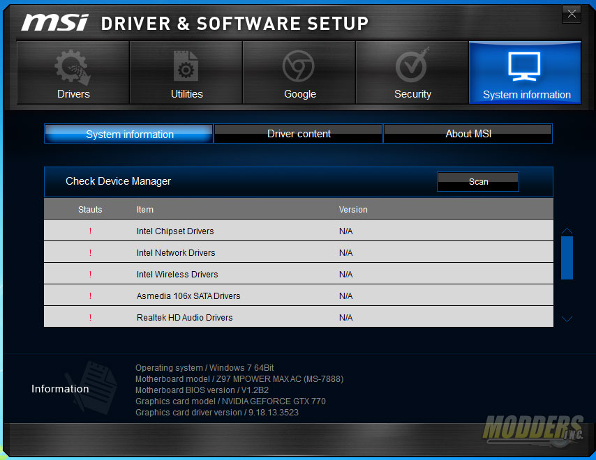Open the About MSI sub-tab
The image size is (596, 460).
[468, 134]
